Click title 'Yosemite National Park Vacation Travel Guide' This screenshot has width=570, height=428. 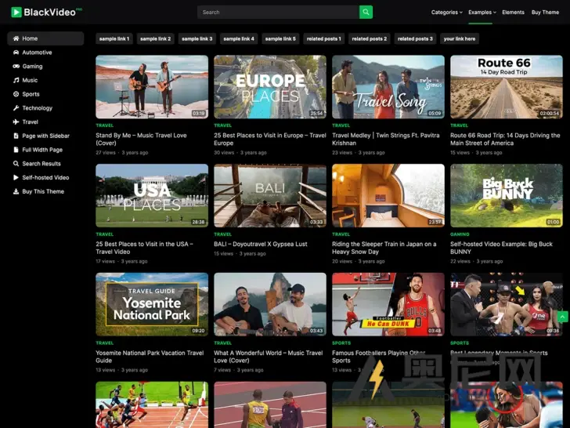click(150, 357)
